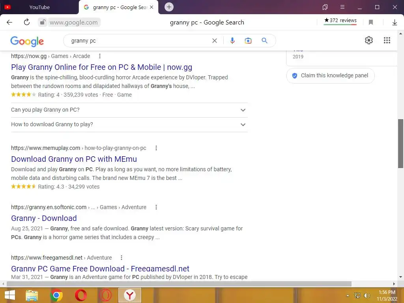Click the https://granny.en.softonic.com URL text
This screenshot has height=303, width=404.
tap(49, 208)
